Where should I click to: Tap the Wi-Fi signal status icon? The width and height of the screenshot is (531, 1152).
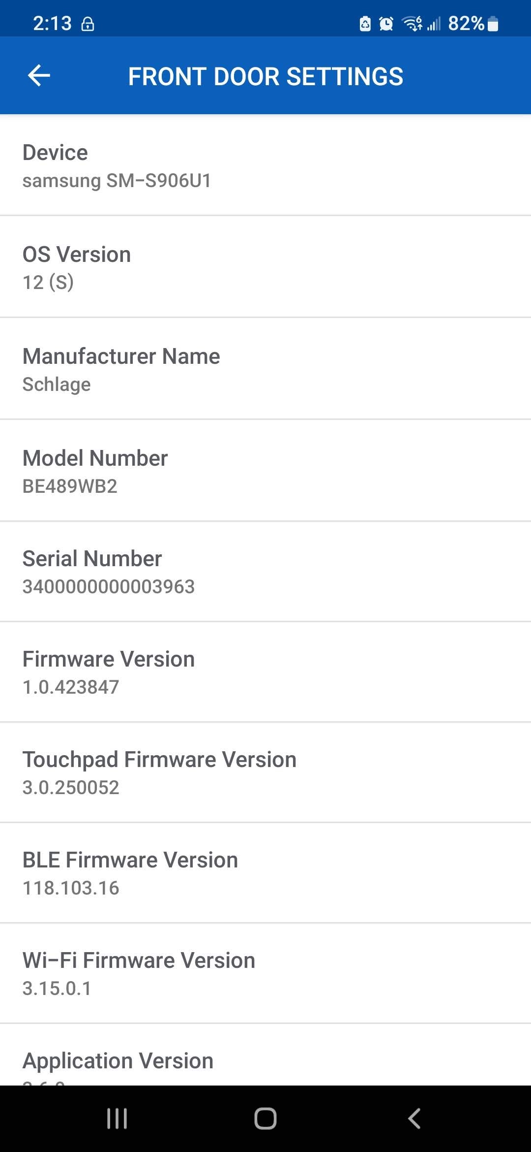click(x=412, y=23)
